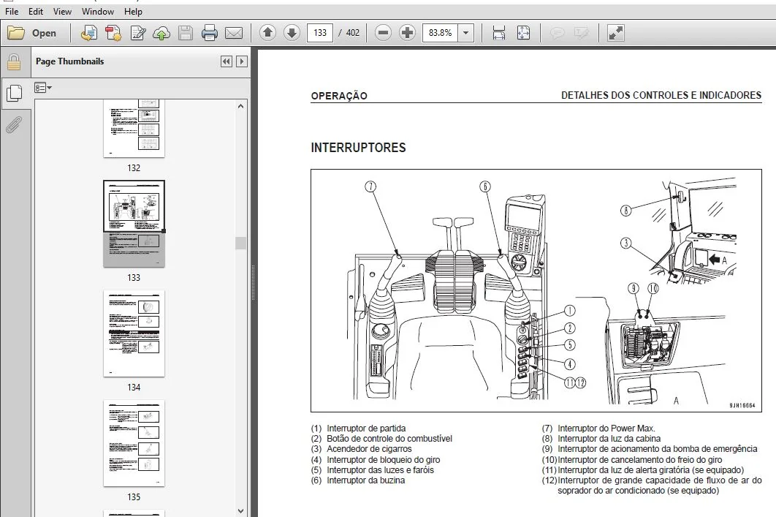Click 'Botão de controle do combustível' text

point(389,439)
